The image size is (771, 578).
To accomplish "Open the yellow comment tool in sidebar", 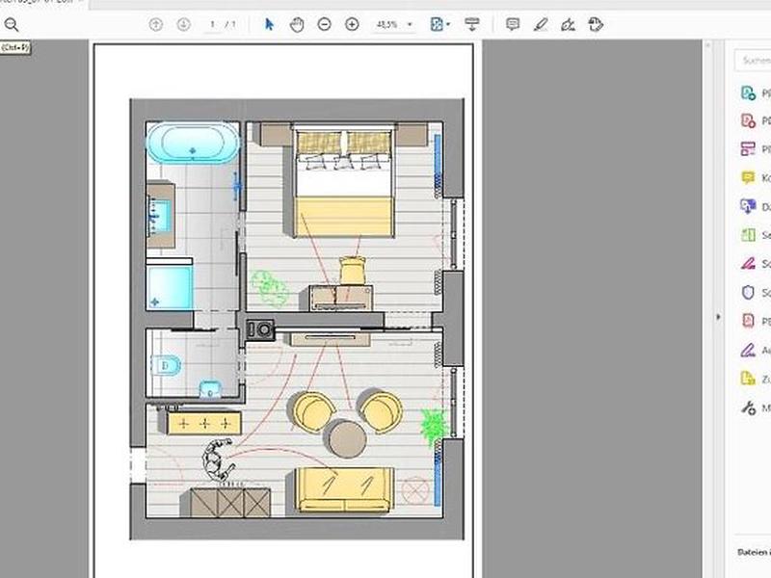I will pos(748,178).
